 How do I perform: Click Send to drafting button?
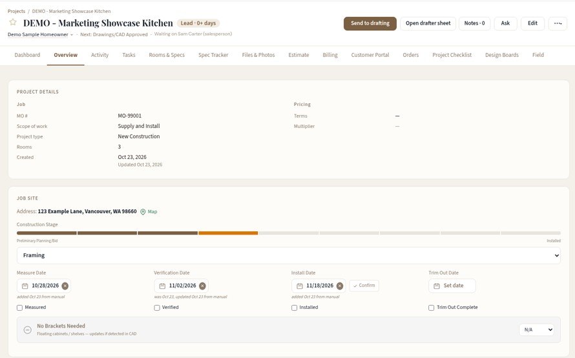[370, 23]
